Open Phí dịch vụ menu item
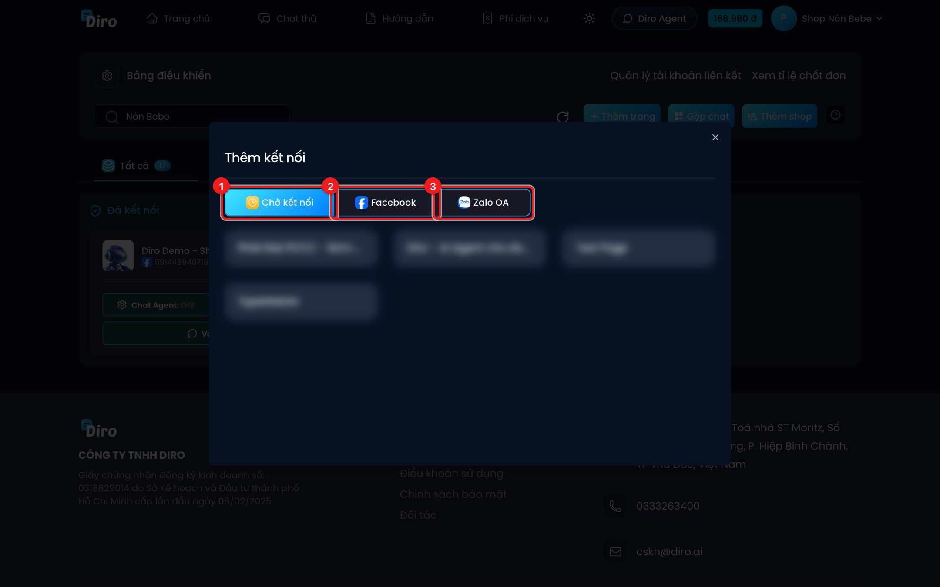940x587 pixels. coord(515,19)
